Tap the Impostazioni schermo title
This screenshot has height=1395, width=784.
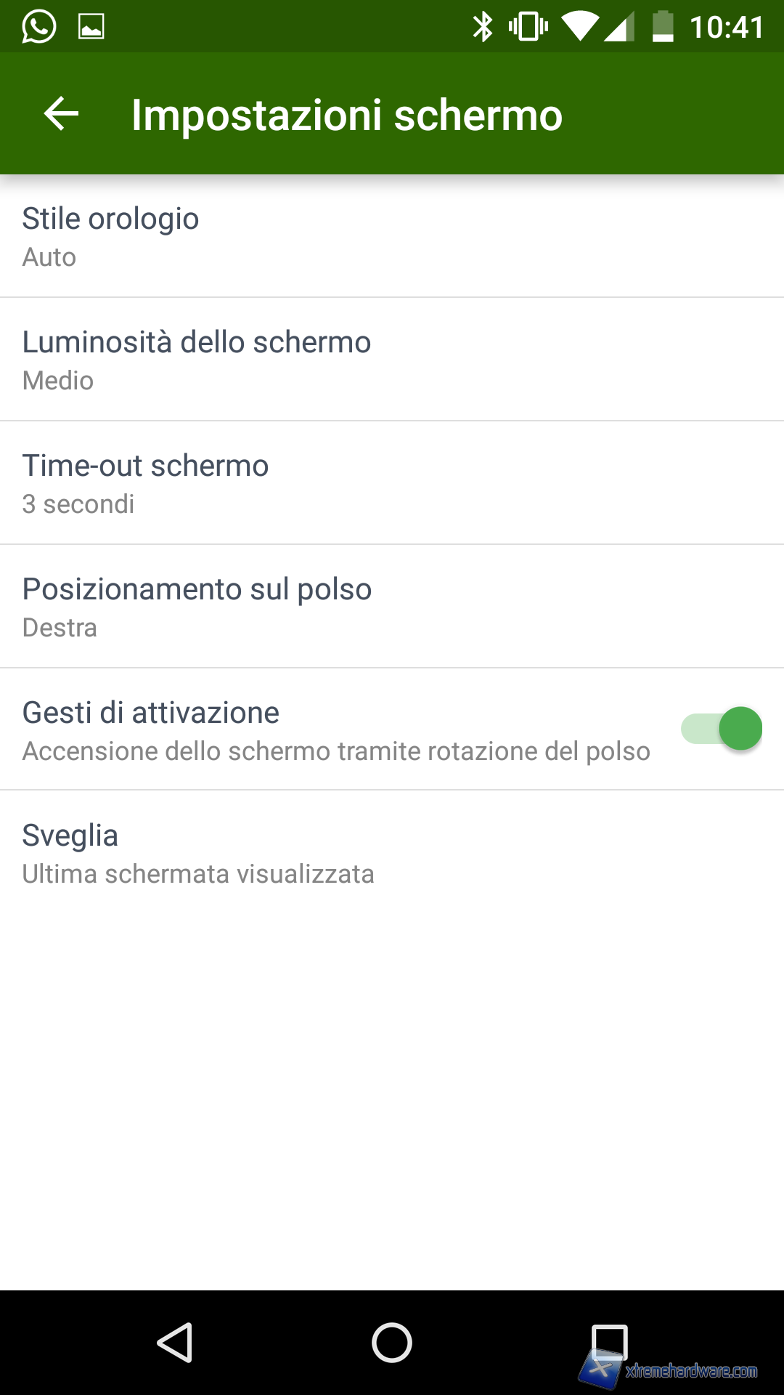point(347,115)
